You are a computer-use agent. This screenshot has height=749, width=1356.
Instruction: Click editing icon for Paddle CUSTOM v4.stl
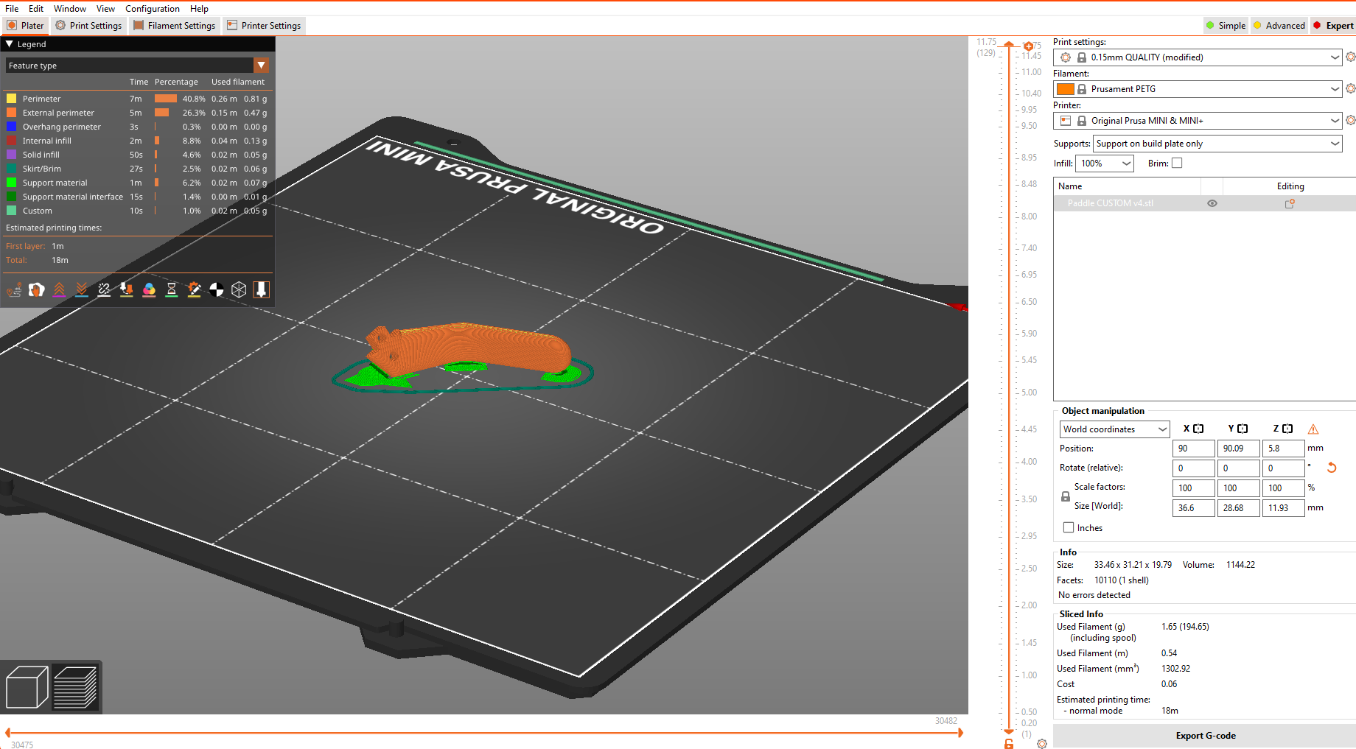pyautogui.click(x=1290, y=203)
